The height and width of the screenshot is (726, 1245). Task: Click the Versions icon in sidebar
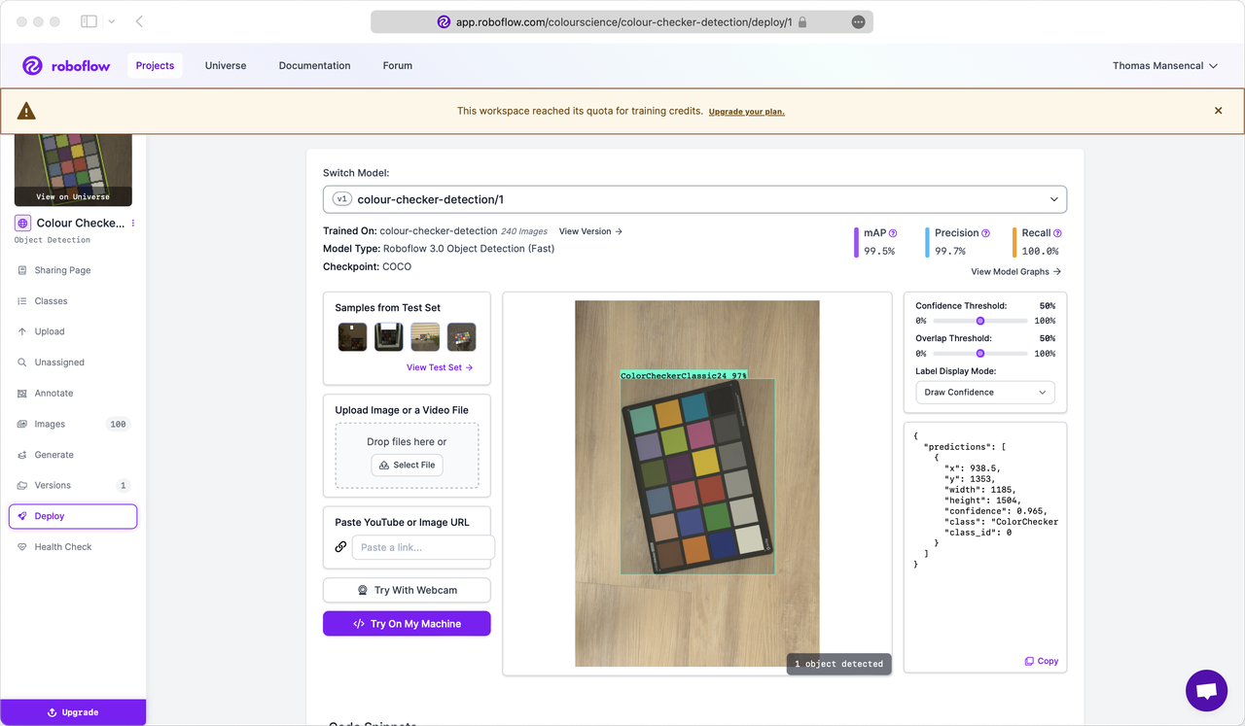pyautogui.click(x=22, y=485)
